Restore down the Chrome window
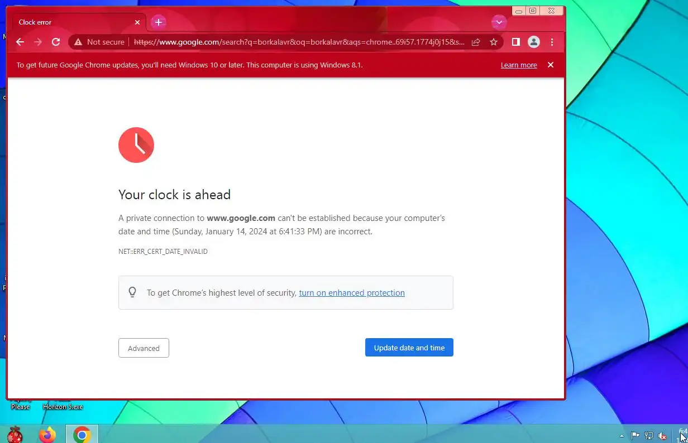Image resolution: width=688 pixels, height=443 pixels. [x=533, y=11]
